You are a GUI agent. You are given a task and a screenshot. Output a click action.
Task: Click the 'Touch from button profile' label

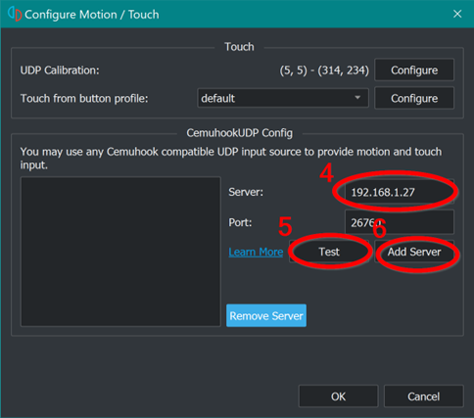coord(84,98)
